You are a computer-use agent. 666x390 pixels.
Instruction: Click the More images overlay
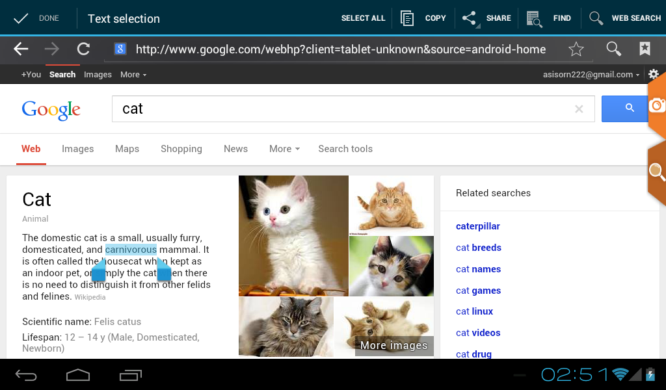[394, 345]
